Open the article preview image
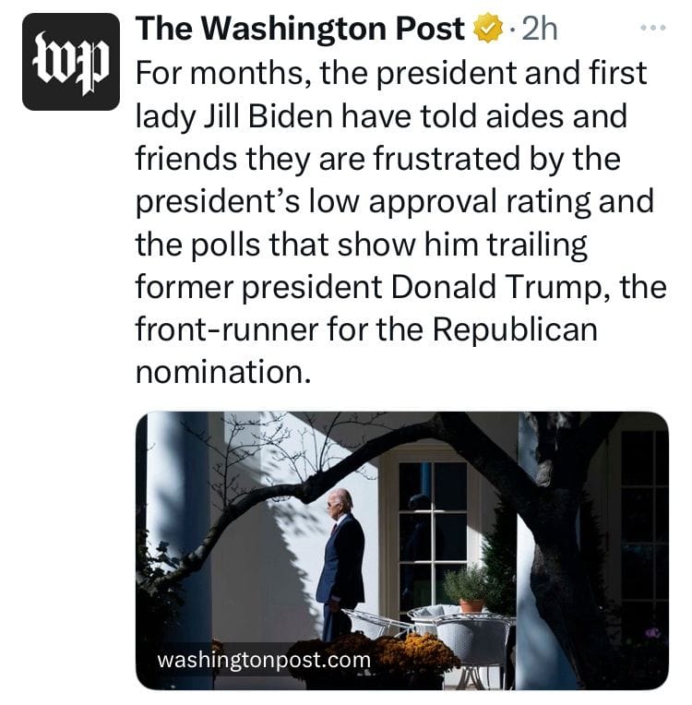Viewport: 692px width, 705px height. click(401, 550)
